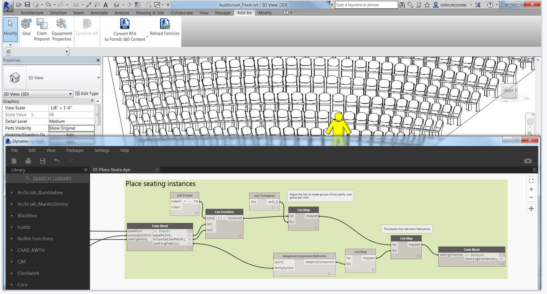Click the SEARCH LIBRARY input field
Viewport: 547px width, 294px height.
click(52, 179)
